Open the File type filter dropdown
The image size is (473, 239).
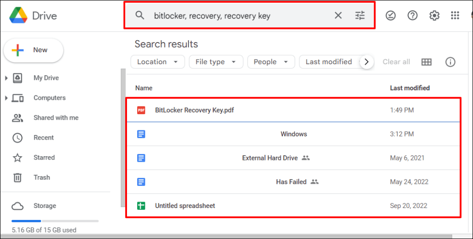[x=216, y=62]
